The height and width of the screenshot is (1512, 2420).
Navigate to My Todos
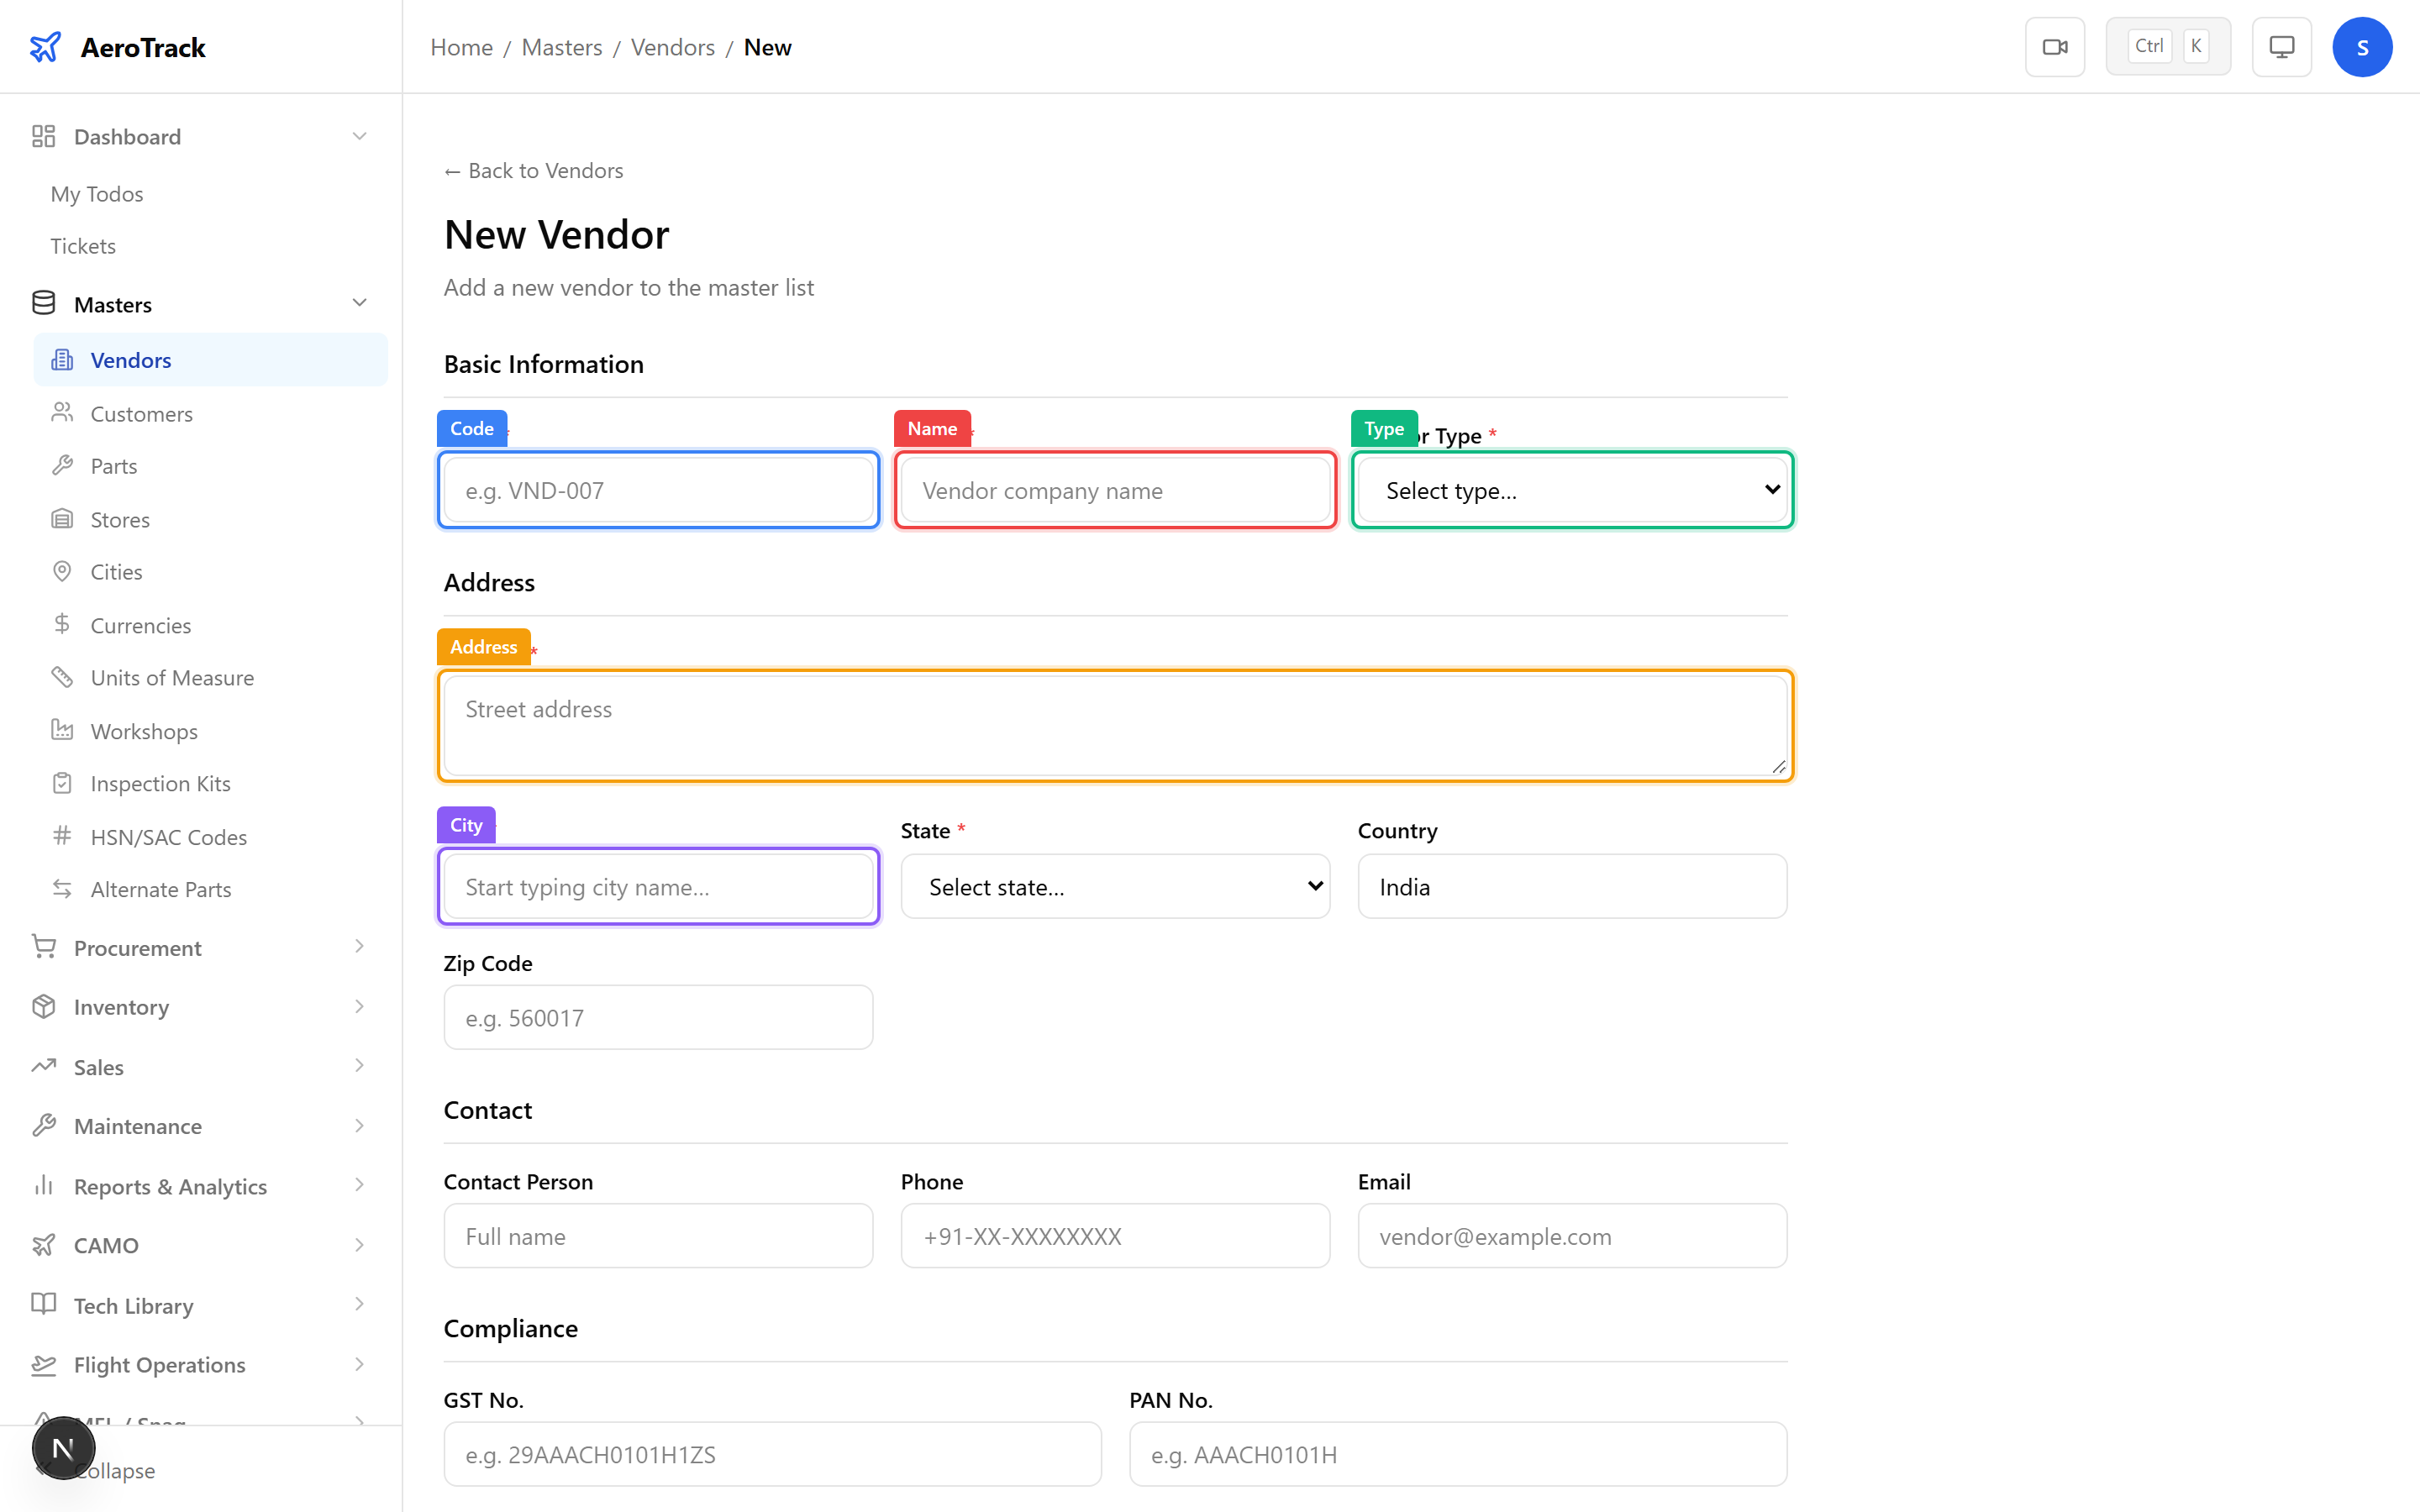97,193
